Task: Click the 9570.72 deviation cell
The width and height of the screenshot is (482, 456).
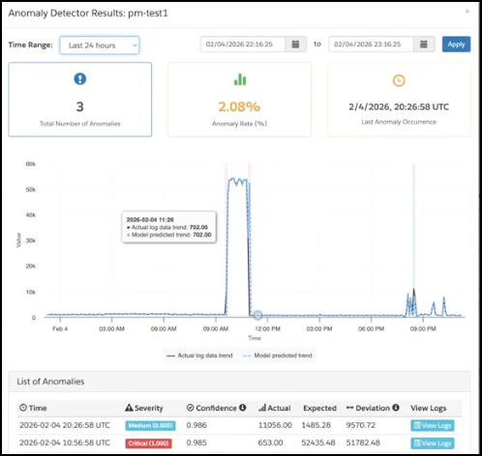Action: tap(361, 425)
